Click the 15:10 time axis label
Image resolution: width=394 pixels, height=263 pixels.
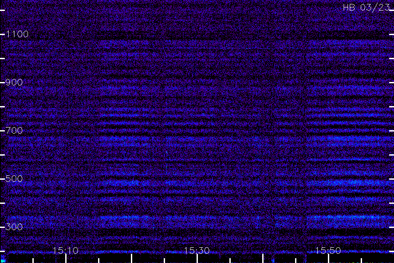coord(65,250)
